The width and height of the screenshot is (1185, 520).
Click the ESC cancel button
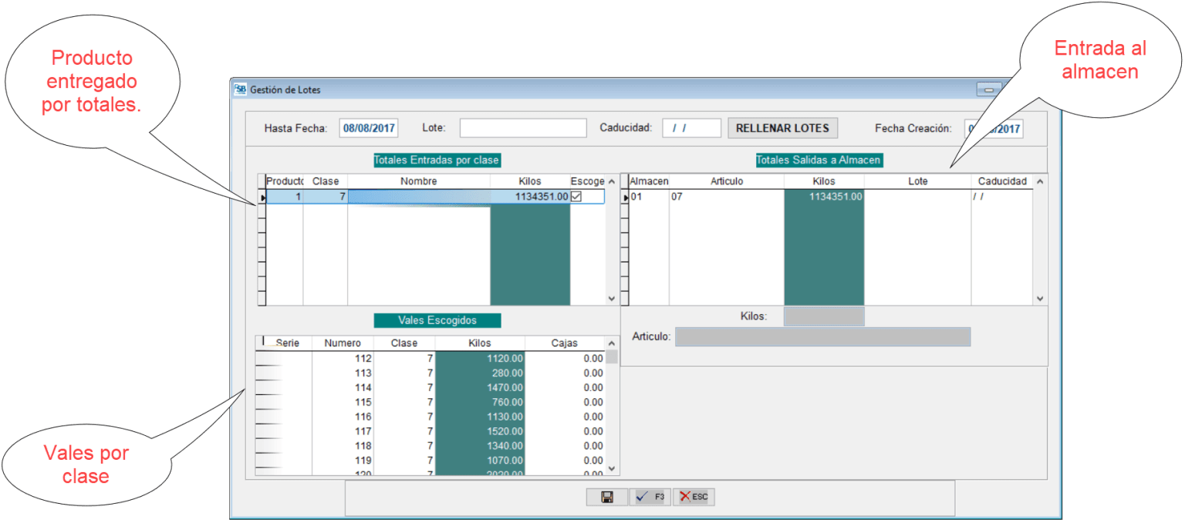(694, 498)
